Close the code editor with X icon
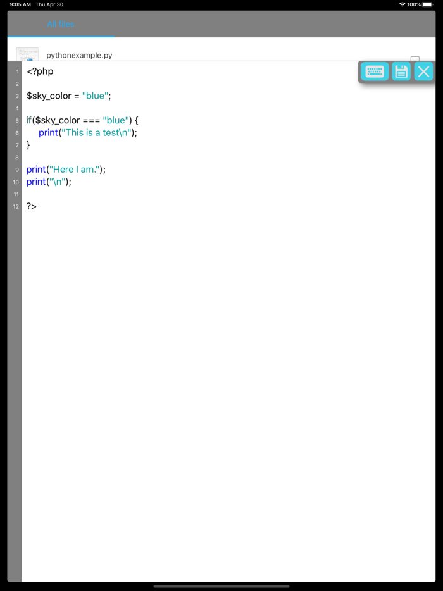The height and width of the screenshot is (591, 443). tap(423, 72)
